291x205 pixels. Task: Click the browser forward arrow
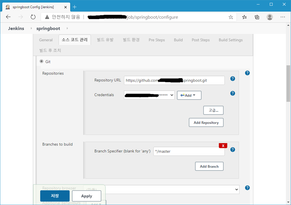21,17
